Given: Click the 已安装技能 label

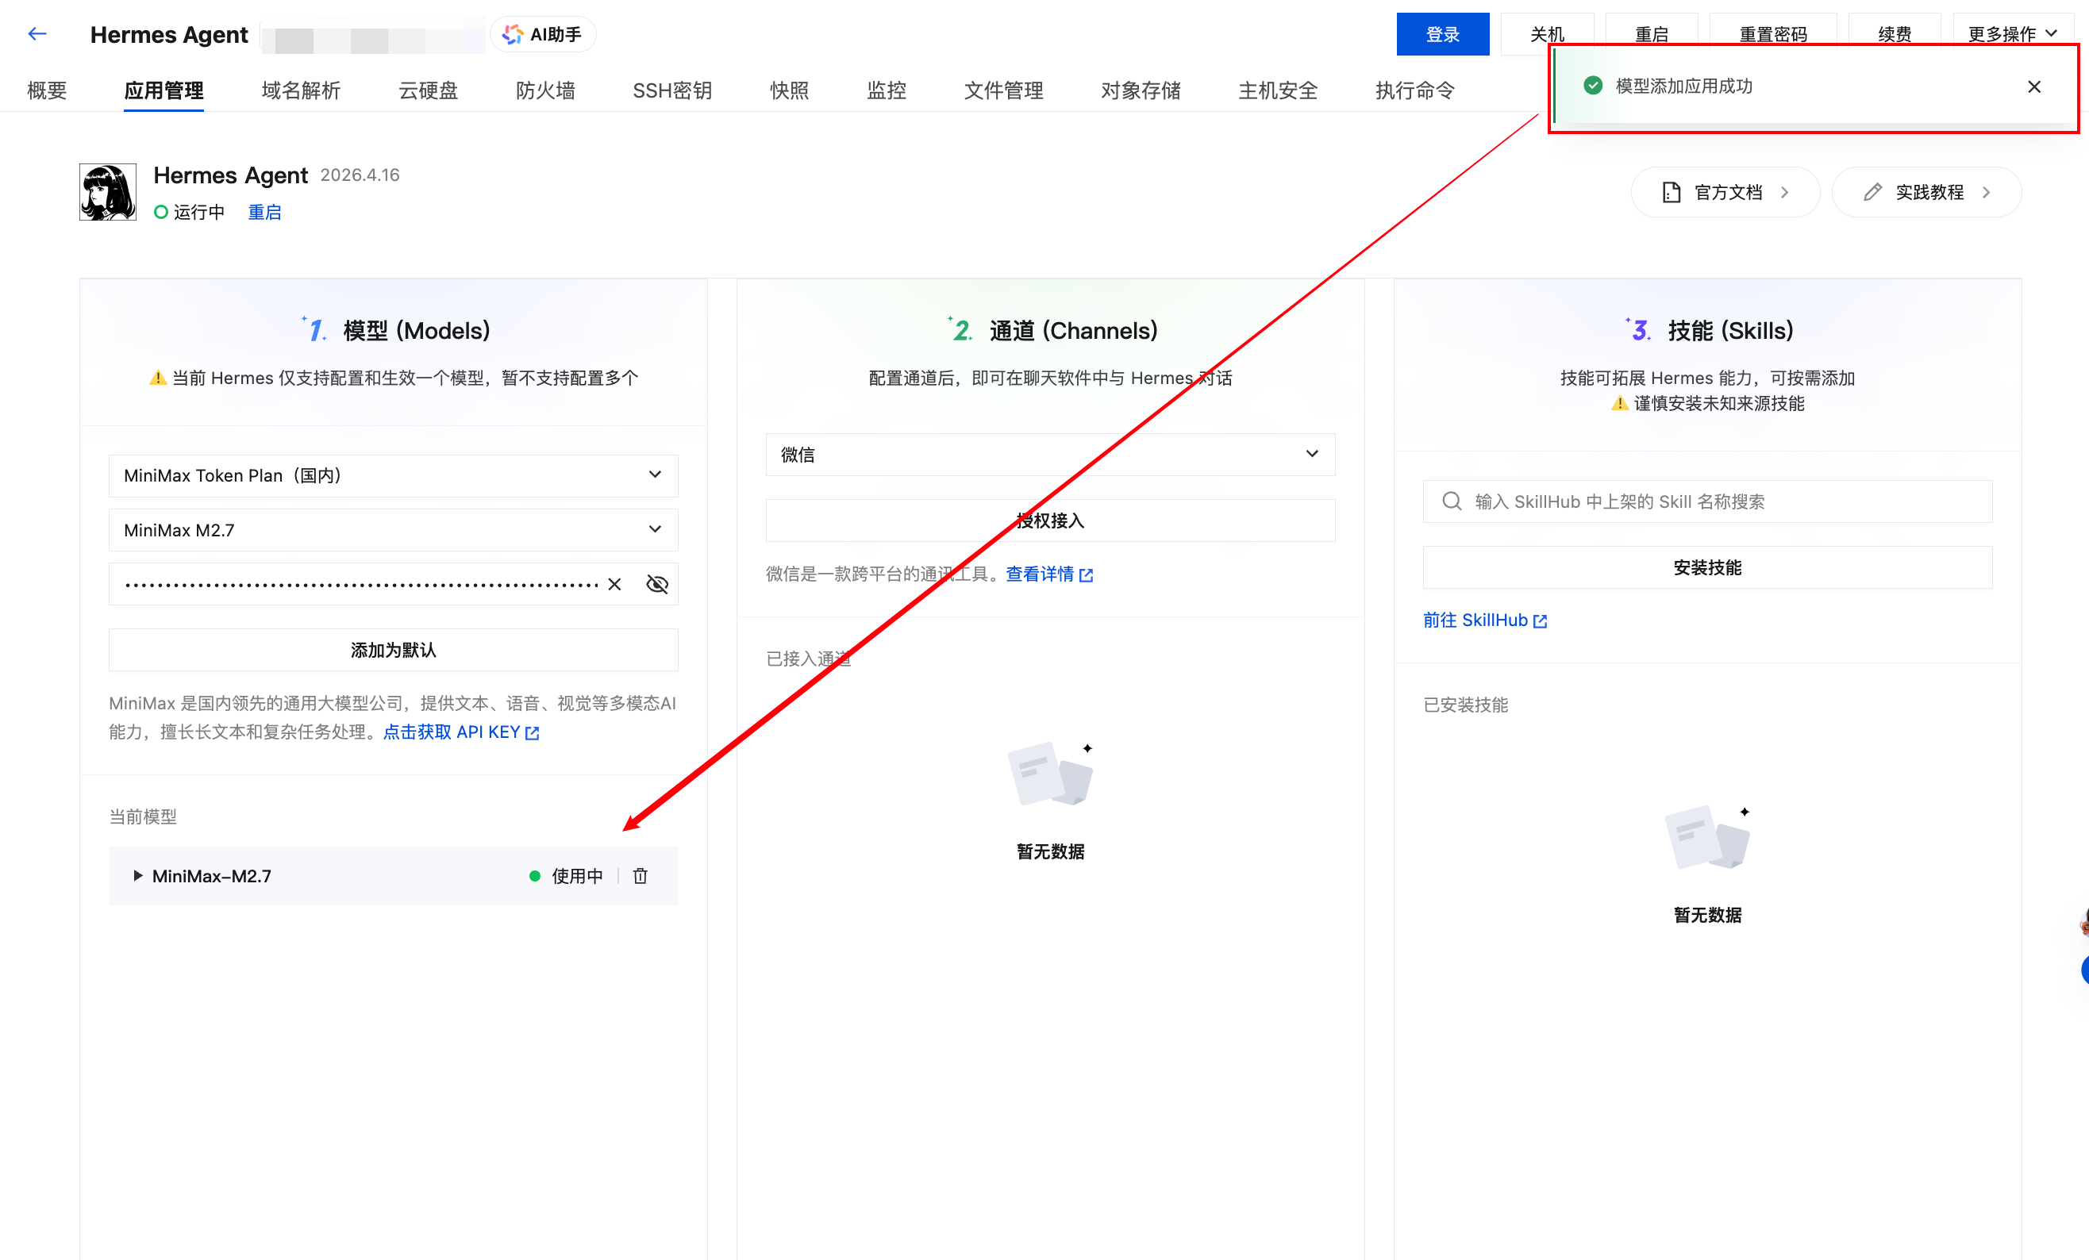Looking at the screenshot, I should (x=1465, y=704).
